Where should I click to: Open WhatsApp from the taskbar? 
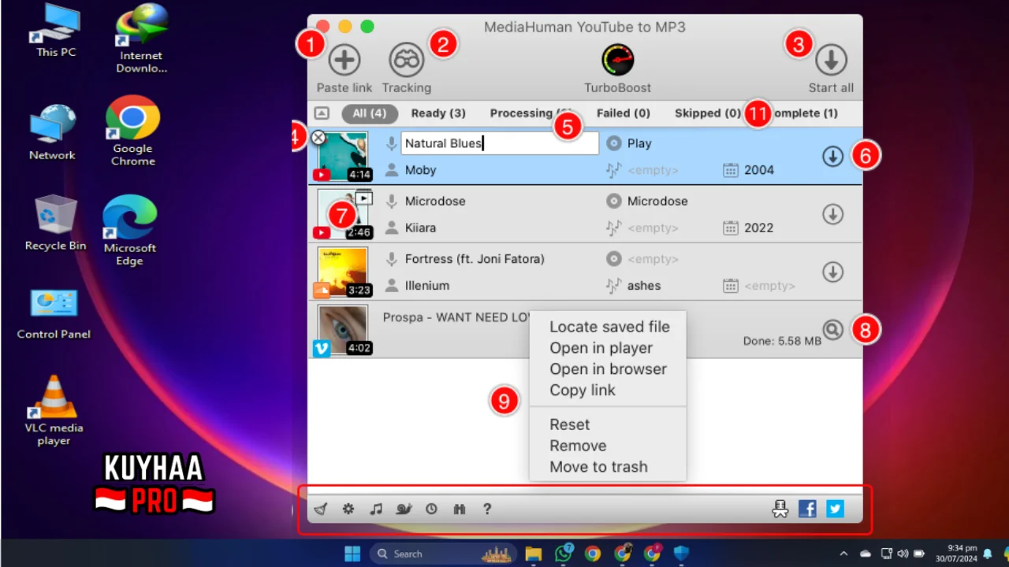point(563,554)
